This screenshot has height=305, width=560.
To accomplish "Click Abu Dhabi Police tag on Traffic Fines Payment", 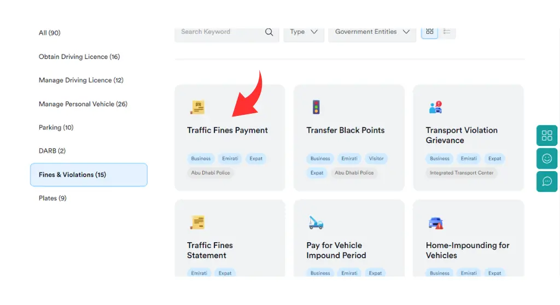I will click(211, 173).
